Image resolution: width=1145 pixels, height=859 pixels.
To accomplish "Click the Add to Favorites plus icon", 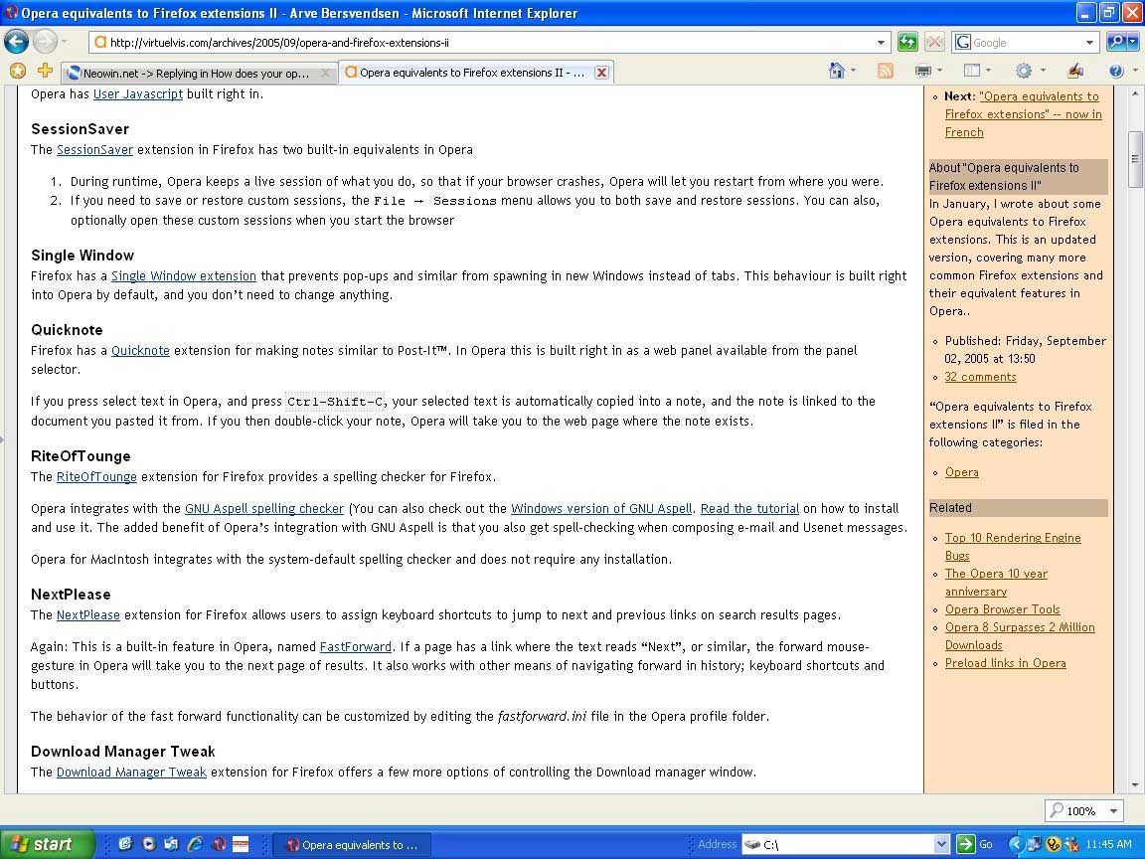I will click(46, 71).
